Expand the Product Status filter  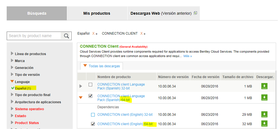(x=12, y=122)
